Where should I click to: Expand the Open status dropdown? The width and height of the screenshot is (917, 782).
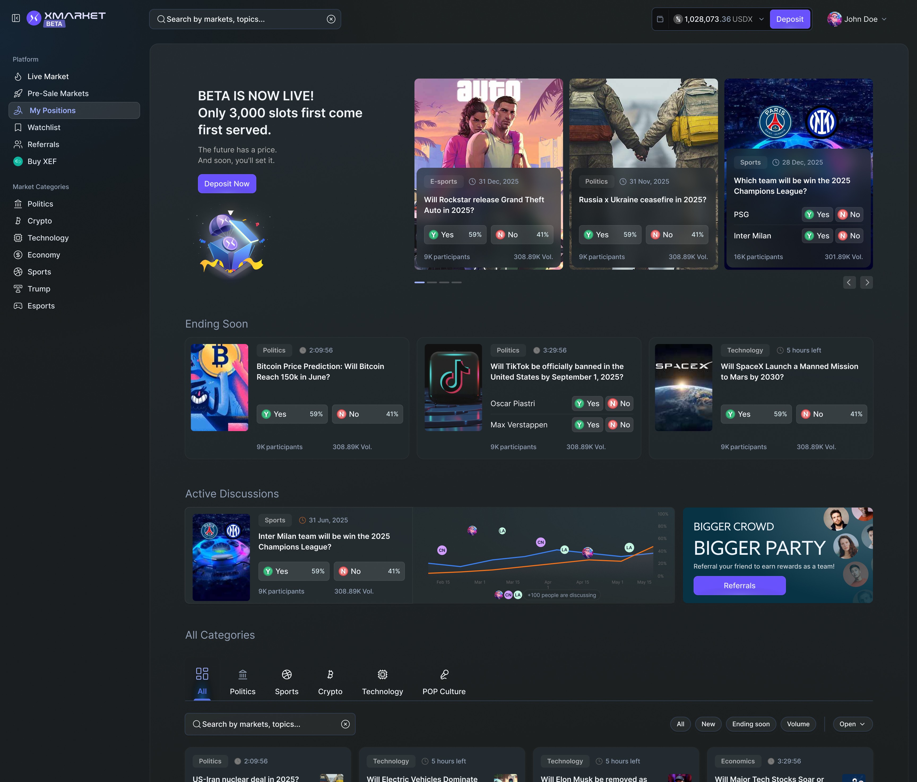click(852, 724)
